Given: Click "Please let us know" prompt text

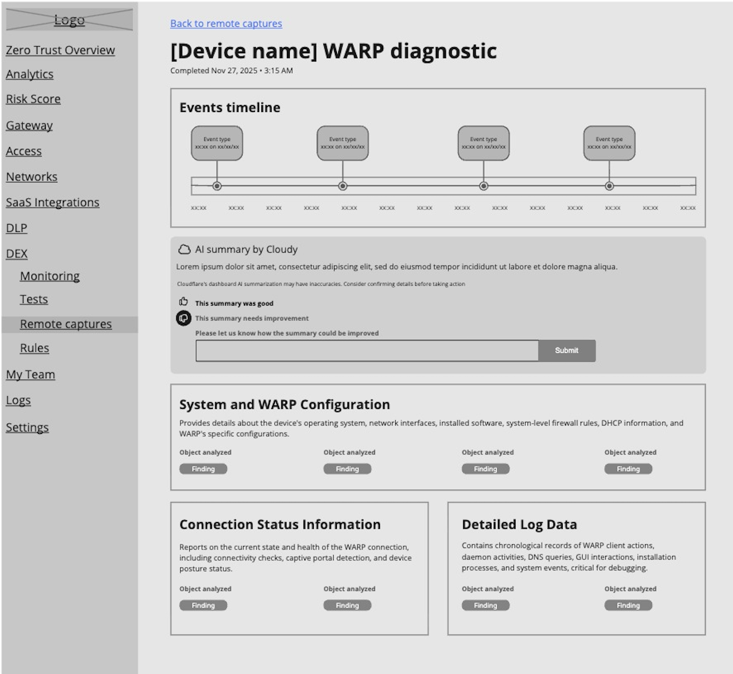Looking at the screenshot, I should point(287,333).
